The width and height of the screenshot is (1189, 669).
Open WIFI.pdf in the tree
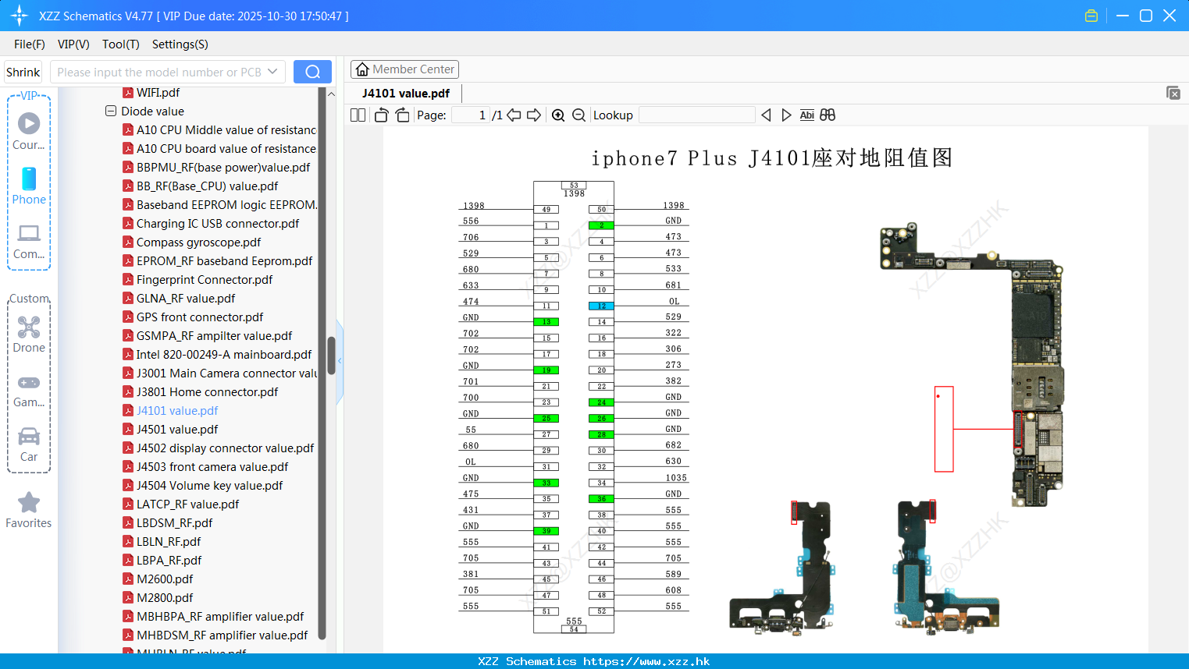tap(158, 92)
